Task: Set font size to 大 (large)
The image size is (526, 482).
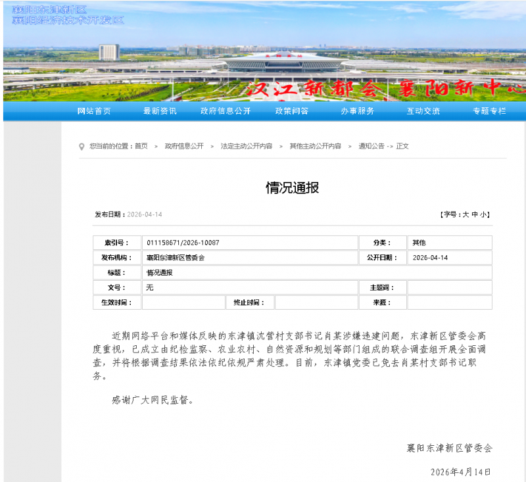Action: click(x=466, y=214)
